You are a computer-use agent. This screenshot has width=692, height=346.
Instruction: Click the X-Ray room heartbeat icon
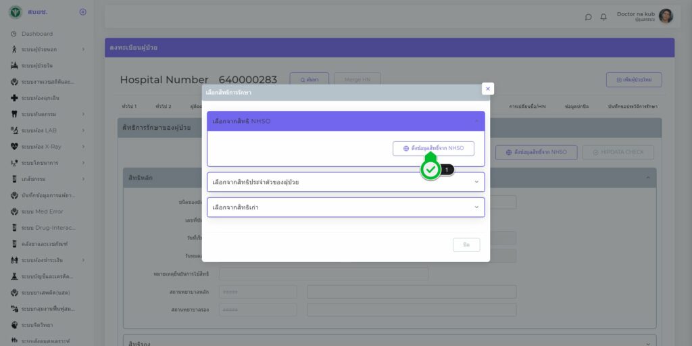14,146
